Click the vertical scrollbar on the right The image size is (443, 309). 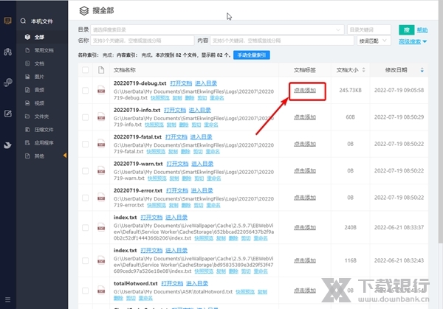point(441,122)
